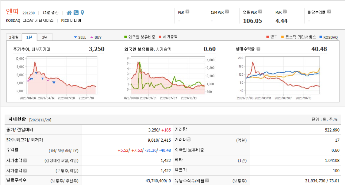Image resolution: width=345 pixels, height=185 pixels.
Task: Click the 시가총액 help icon in 시세현황
Action: (25, 160)
